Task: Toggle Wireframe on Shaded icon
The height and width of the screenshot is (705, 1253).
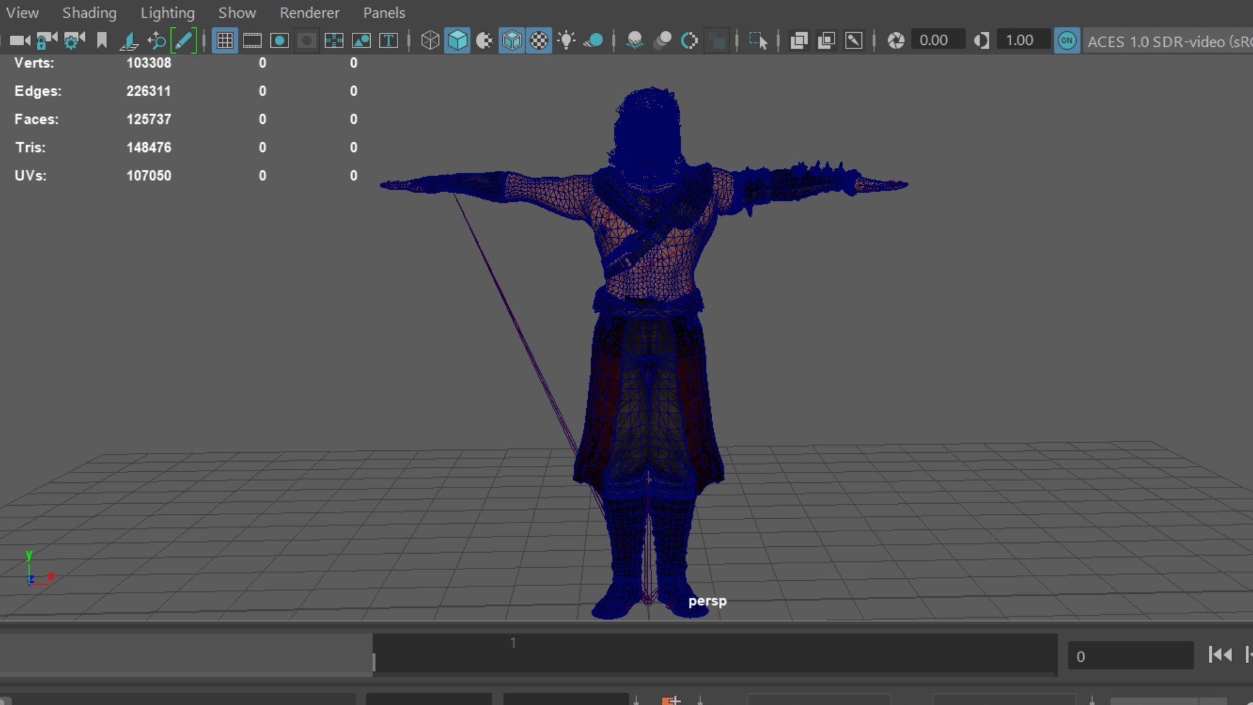Action: click(x=512, y=40)
